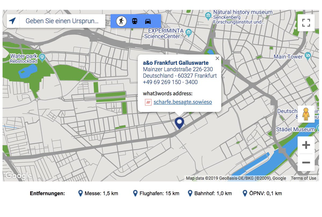Click the EXPERIMINTA ScienceCenter marker
Viewport: 322px width, 217px height.
tap(189, 32)
